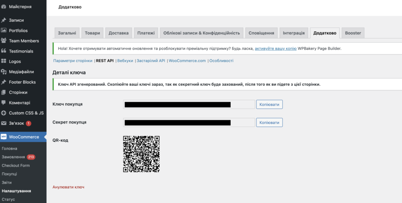This screenshot has height=203, width=402.
Task: Click the Анулювати ключ link
Action: pyautogui.click(x=68, y=187)
